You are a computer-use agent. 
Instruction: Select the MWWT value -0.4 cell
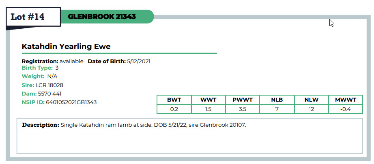346,109
